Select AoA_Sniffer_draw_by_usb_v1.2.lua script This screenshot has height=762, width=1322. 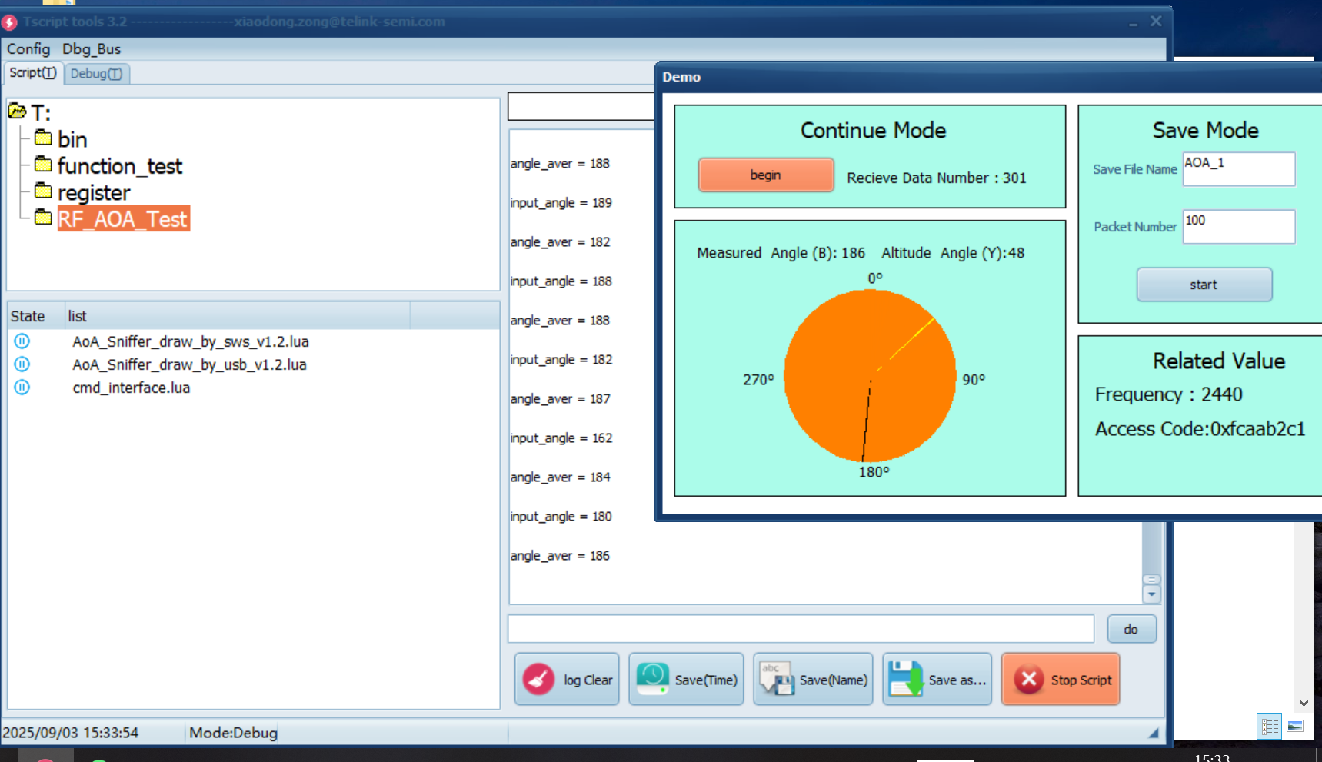(189, 364)
